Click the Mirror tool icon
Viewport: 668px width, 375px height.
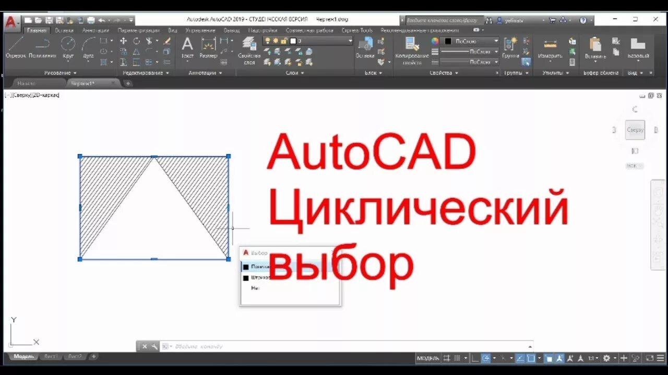pyautogui.click(x=136, y=52)
